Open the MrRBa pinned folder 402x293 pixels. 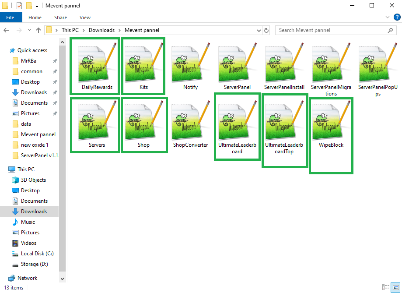pos(29,61)
